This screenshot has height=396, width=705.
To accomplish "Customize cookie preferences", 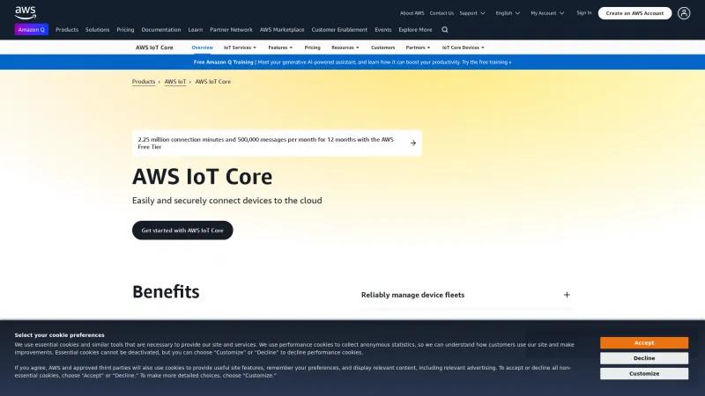I will tap(644, 373).
